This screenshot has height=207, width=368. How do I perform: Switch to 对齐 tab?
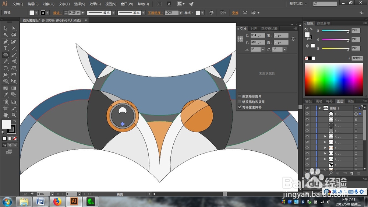(254, 29)
